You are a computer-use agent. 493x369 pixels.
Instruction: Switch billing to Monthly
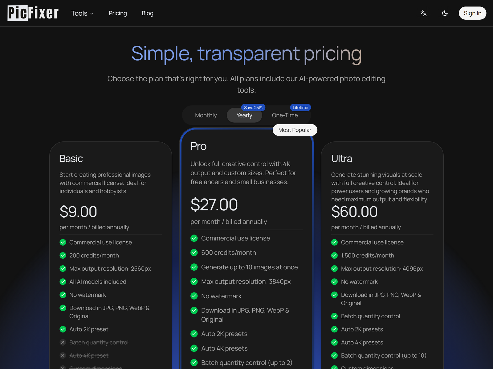tap(206, 115)
